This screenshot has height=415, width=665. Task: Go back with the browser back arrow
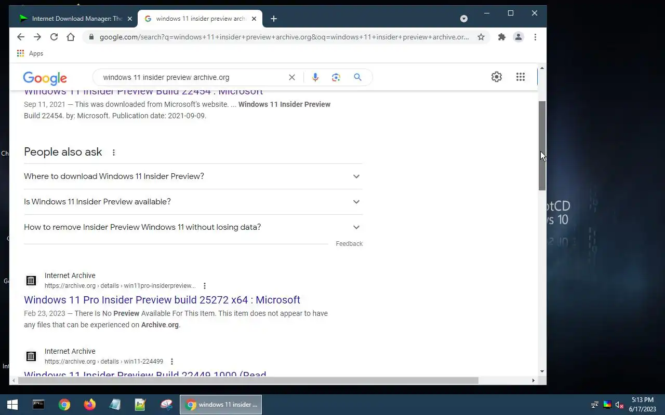[x=21, y=37]
